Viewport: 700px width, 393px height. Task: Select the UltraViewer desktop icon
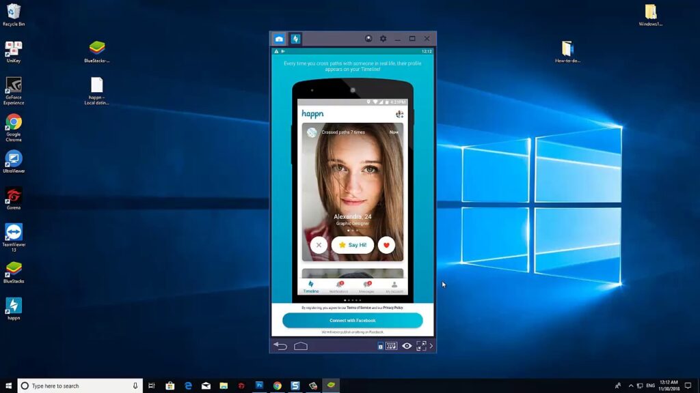14,162
